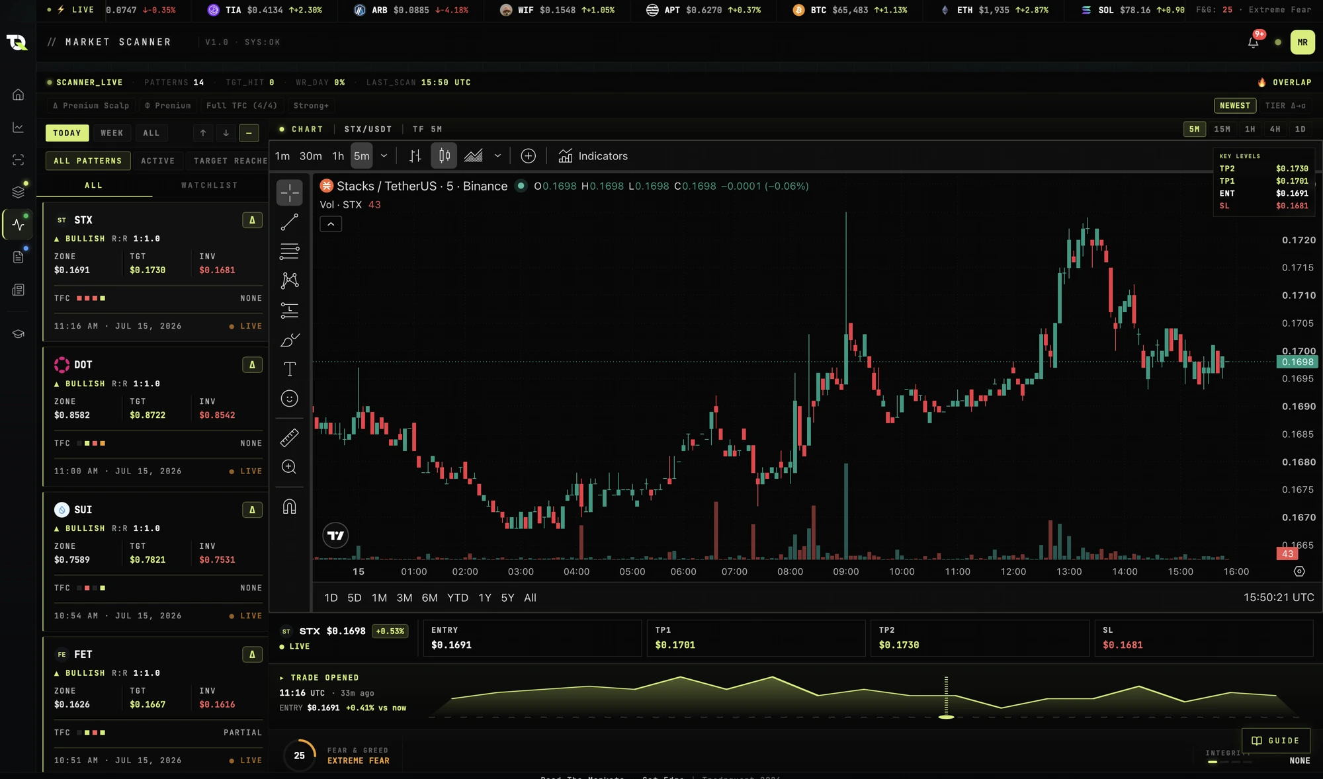Select the Fibonacci retracement lines tool
The width and height of the screenshot is (1323, 779).
(289, 251)
